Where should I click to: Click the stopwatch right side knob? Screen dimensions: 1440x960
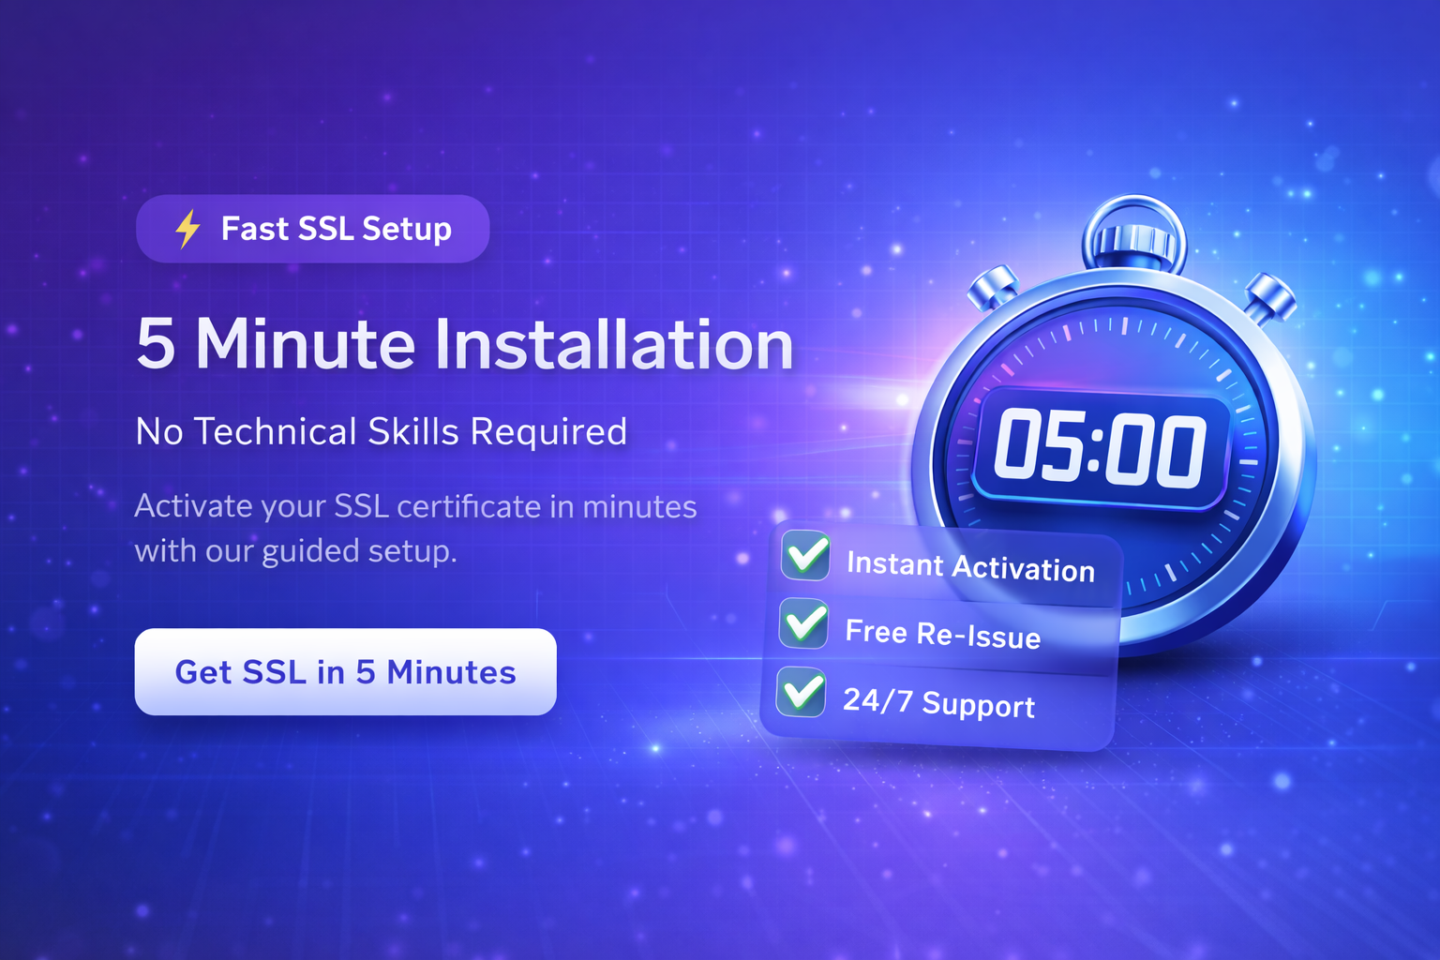click(1270, 296)
